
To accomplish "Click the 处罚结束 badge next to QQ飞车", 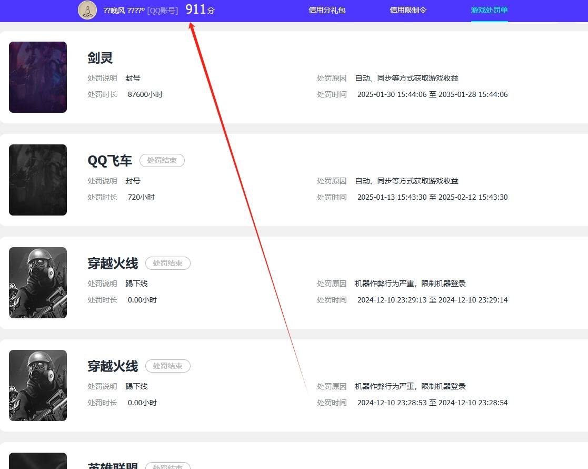I will click(162, 161).
